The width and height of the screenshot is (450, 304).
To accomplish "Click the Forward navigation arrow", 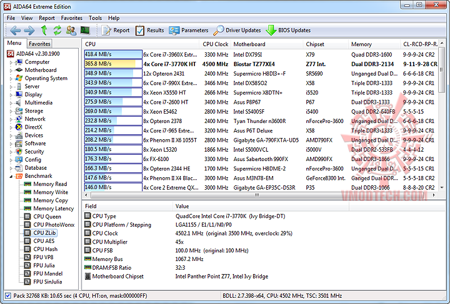I will click(29, 31).
